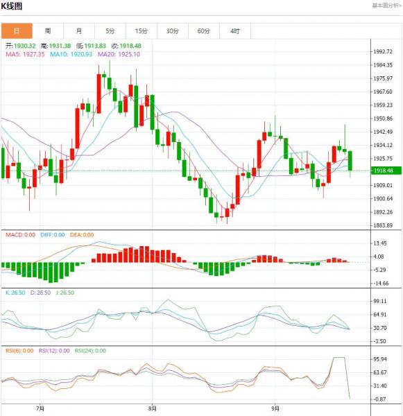403x416 pixels.
Task: Select the 30分 timeframe tab
Action: click(x=173, y=31)
